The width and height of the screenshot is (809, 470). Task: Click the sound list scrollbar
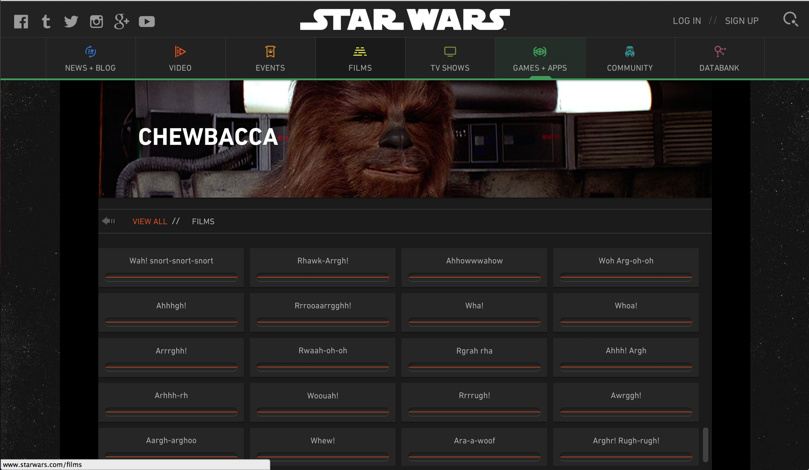[x=706, y=444]
